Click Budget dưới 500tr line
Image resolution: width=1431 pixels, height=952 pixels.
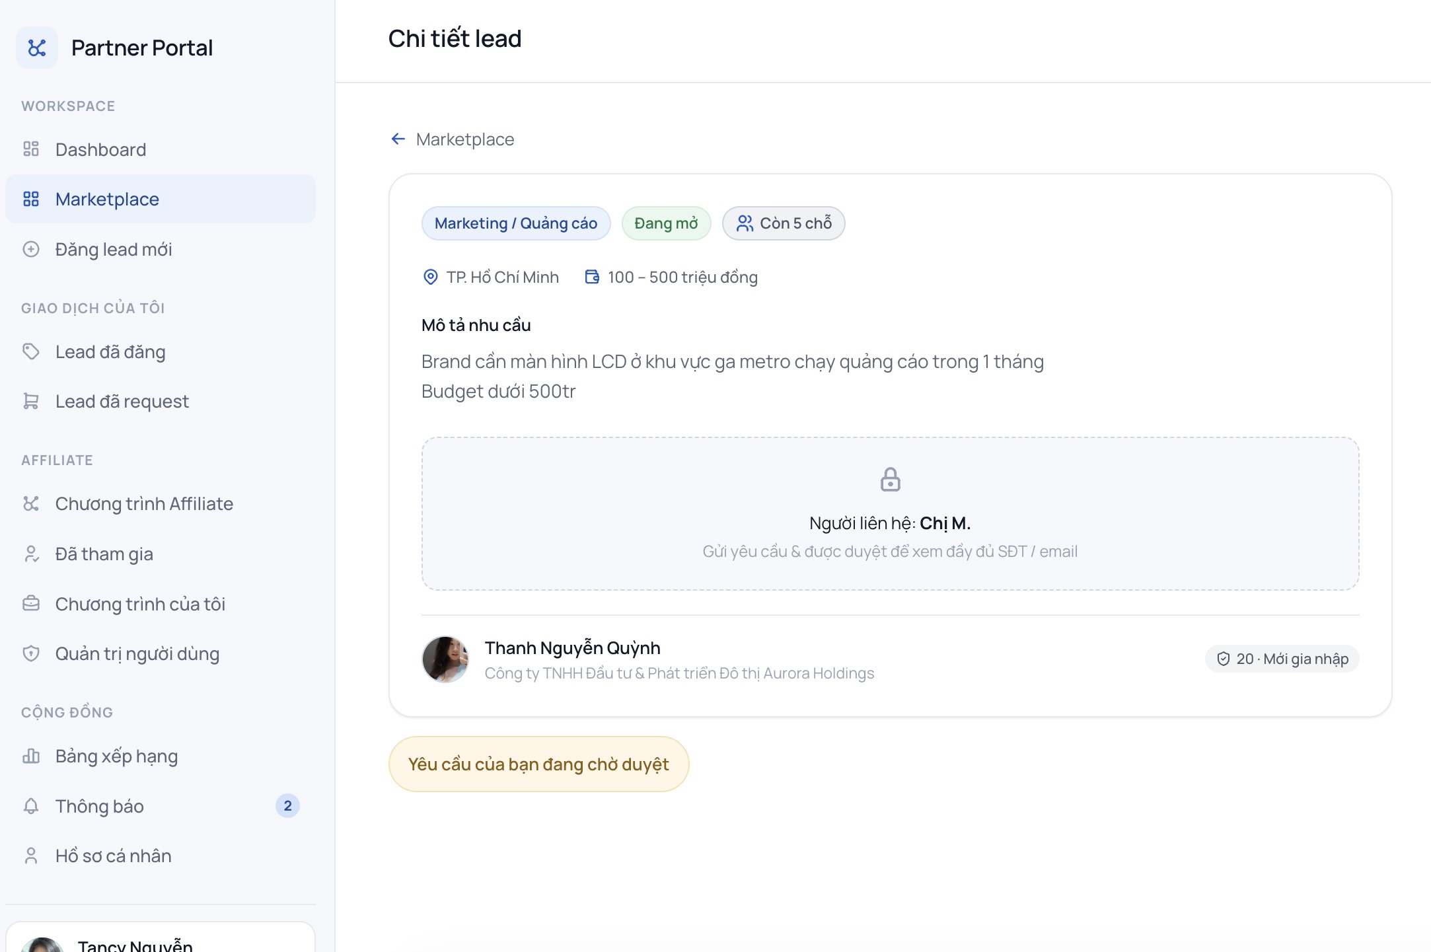[499, 391]
